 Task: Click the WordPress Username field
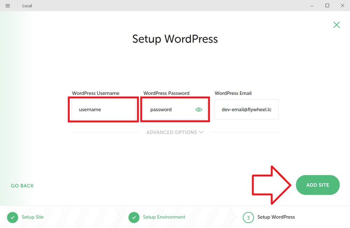(104, 109)
